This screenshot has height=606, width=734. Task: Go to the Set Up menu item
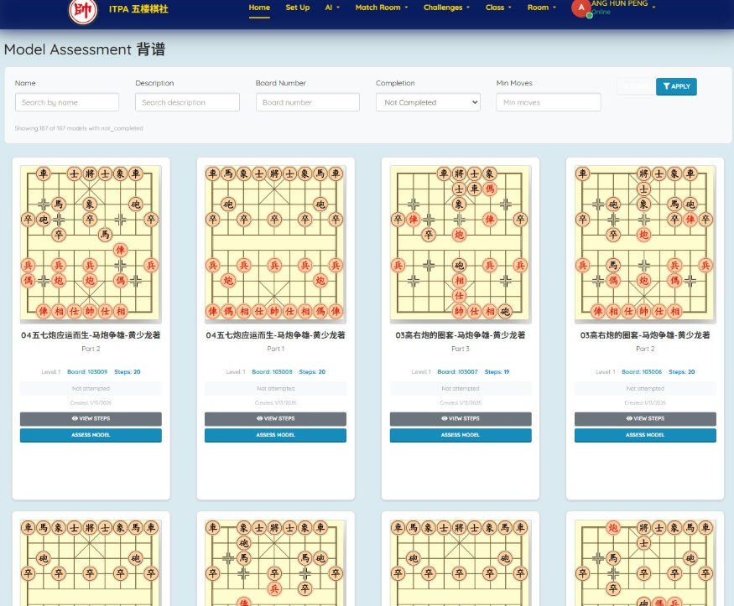[x=298, y=8]
